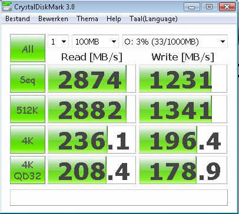Image resolution: width=239 pixels, height=214 pixels.
Task: Close the CrystalDiskMark window
Action: tap(227, 7)
